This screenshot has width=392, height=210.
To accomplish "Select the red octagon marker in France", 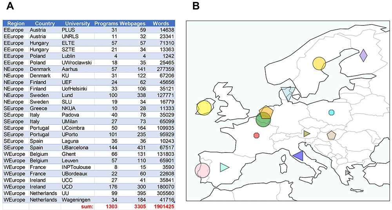I will 256,135.
